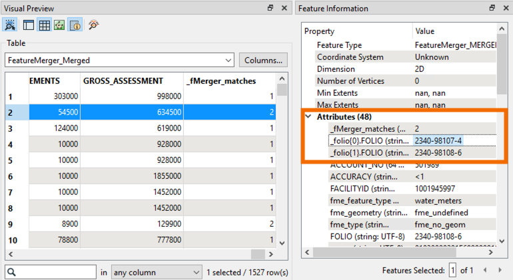Collapse the Attributes (48) group
513x280 pixels.
coord(308,116)
